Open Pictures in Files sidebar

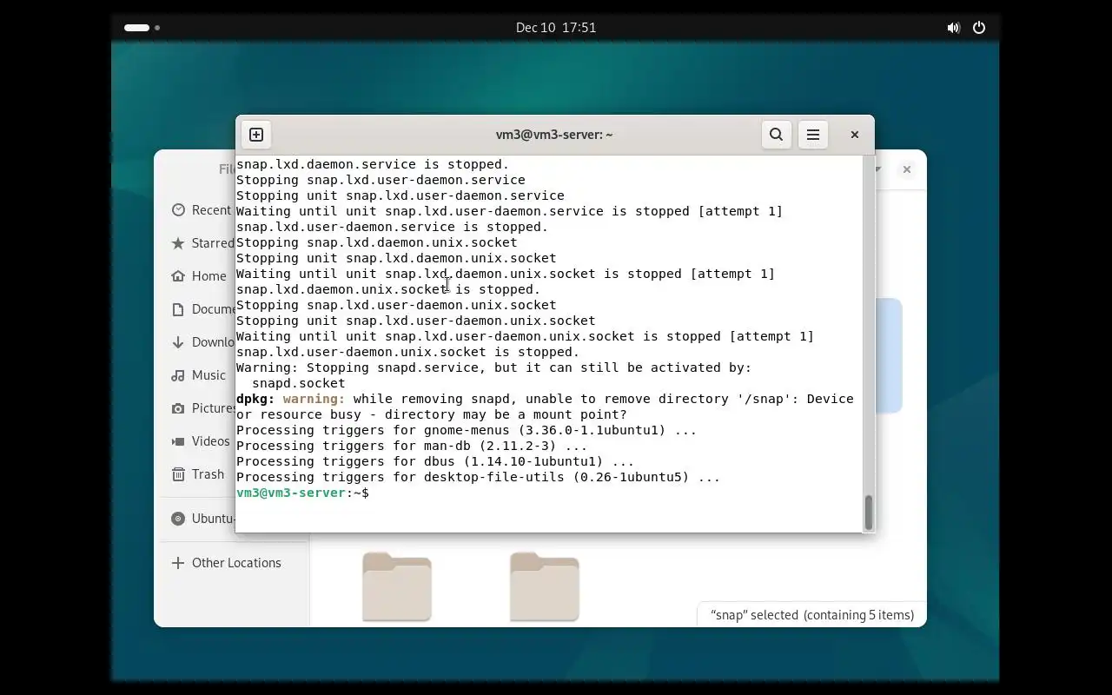coord(202,408)
